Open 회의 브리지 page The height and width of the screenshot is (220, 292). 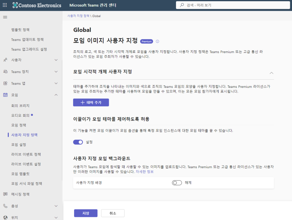20,106
